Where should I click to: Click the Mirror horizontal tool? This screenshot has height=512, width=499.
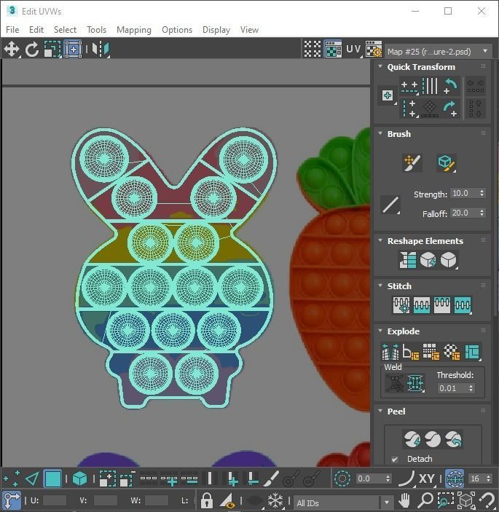pyautogui.click(x=101, y=50)
